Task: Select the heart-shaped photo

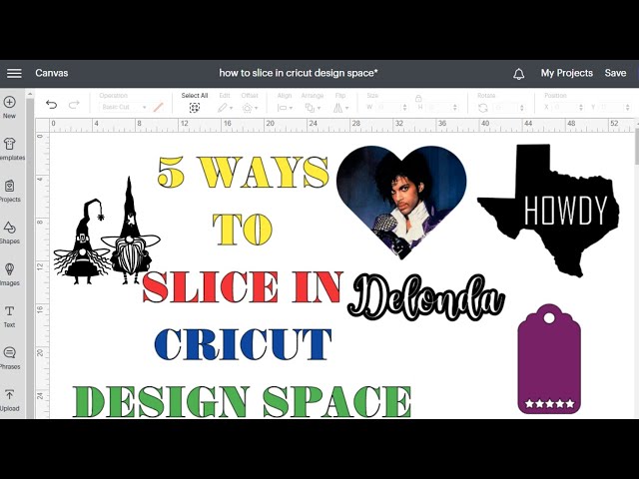Action: pyautogui.click(x=401, y=201)
